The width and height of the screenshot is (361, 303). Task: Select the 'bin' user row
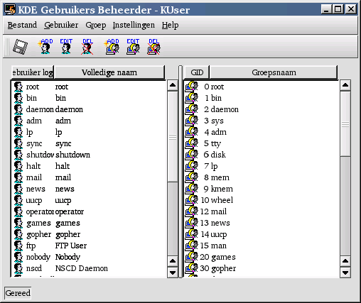88,98
